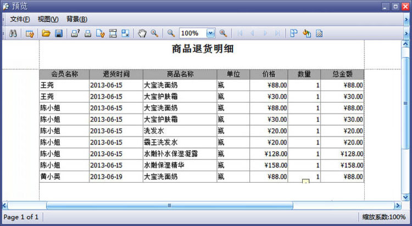This screenshot has height=226, width=412.
Task: Open page background color paint bucket icon
Action: [x=307, y=33]
